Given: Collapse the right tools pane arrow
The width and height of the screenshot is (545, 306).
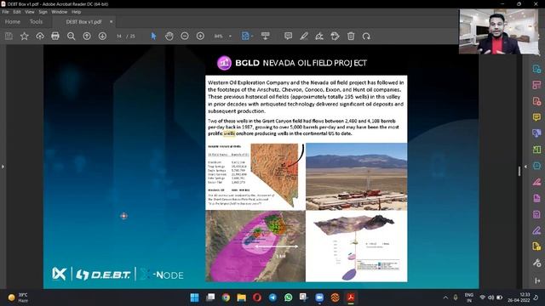Looking at the screenshot, I should pos(525,167).
